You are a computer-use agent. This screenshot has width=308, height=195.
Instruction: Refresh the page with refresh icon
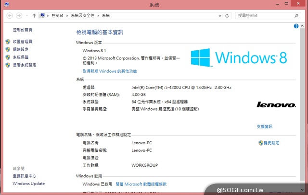[x=227, y=16]
